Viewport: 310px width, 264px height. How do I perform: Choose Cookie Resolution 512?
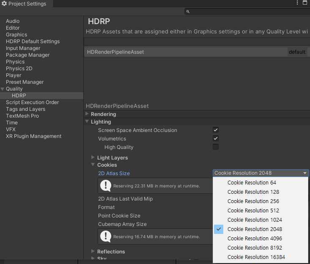(x=261, y=210)
